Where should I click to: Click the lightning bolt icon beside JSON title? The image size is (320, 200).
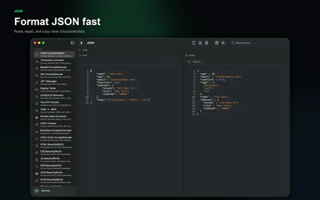point(82,43)
